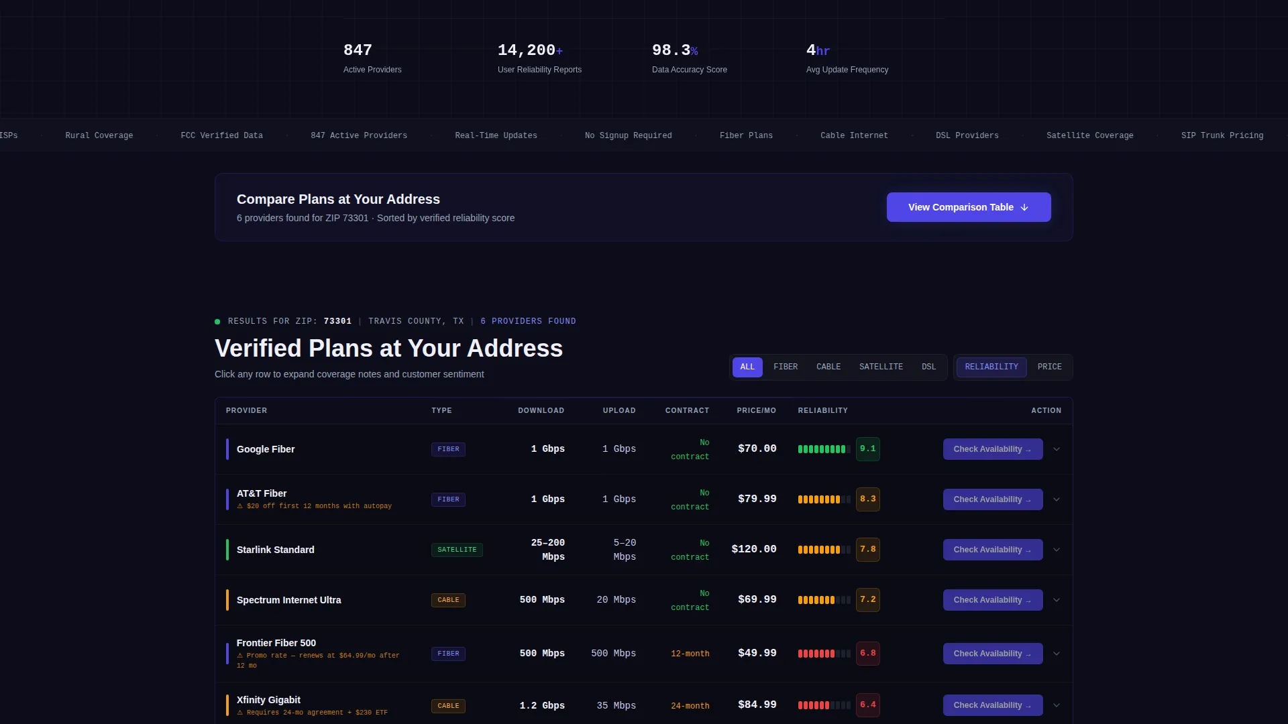Image resolution: width=1288 pixels, height=724 pixels.
Task: Filter plans by CABLE type
Action: (x=828, y=367)
